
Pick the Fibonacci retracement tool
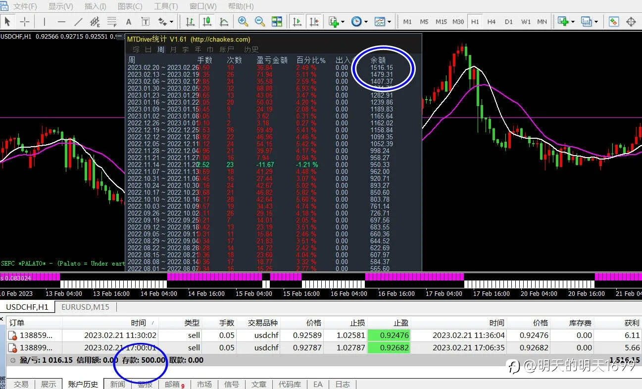coord(112,22)
